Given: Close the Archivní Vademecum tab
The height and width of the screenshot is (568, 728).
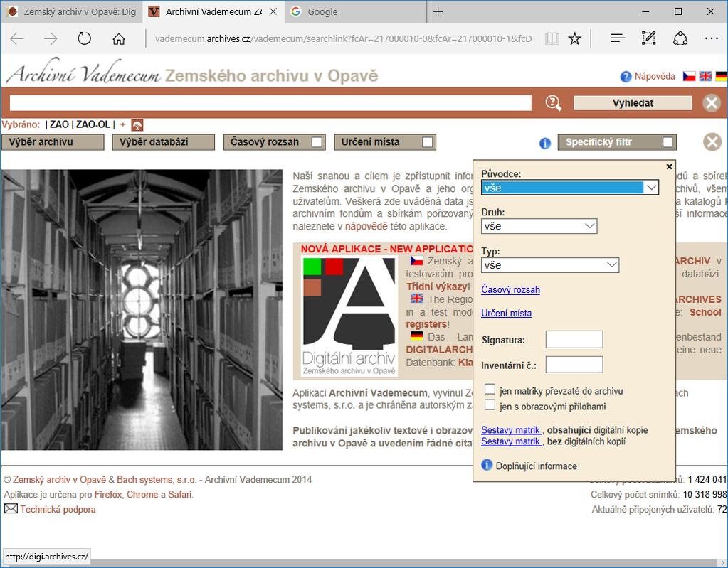Looking at the screenshot, I should point(273,11).
